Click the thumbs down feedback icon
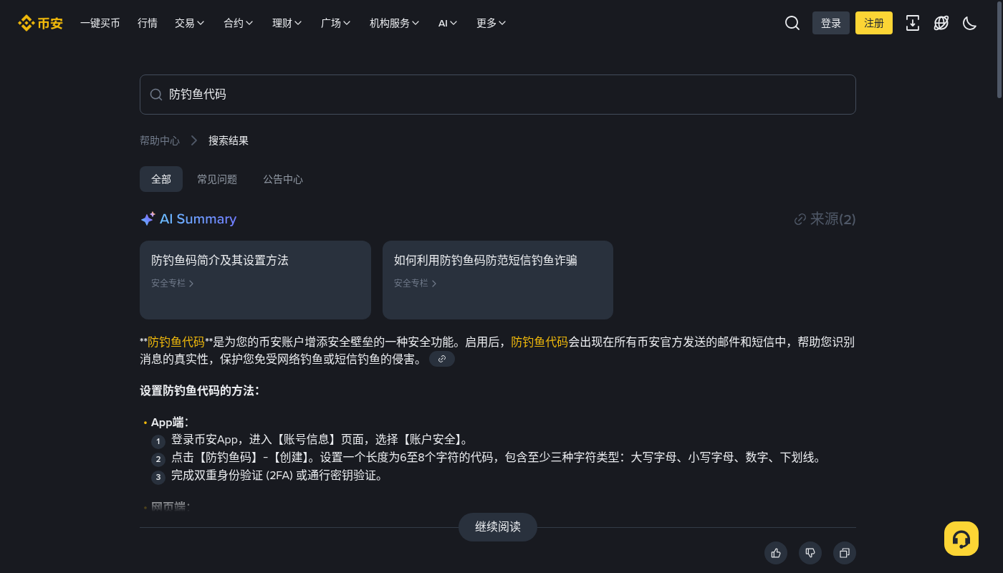Screen dimensions: 1003x573 tap(810, 553)
